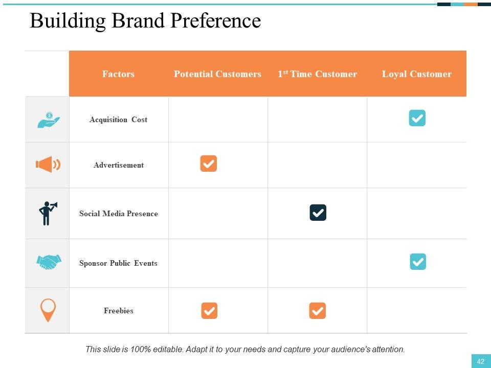Toggle Freebies checkbox under Potential Customers

(x=209, y=311)
